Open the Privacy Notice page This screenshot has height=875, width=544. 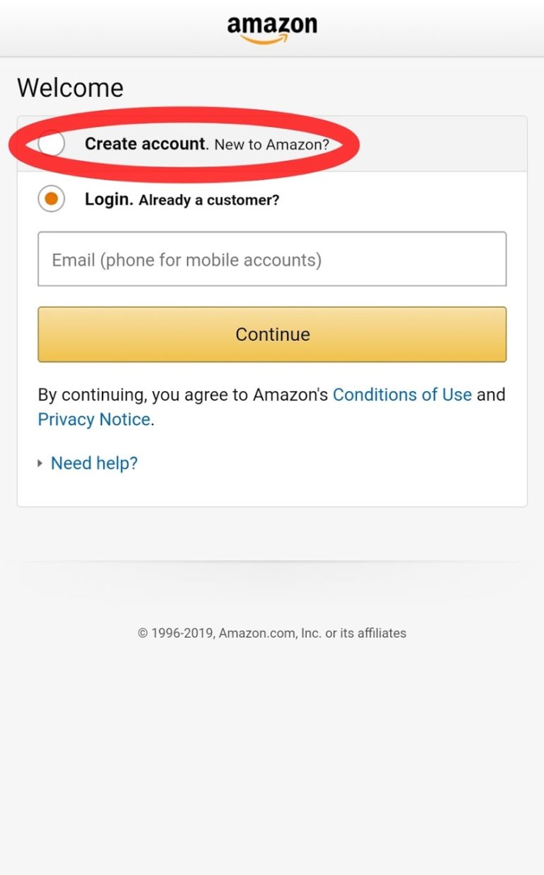coord(93,419)
